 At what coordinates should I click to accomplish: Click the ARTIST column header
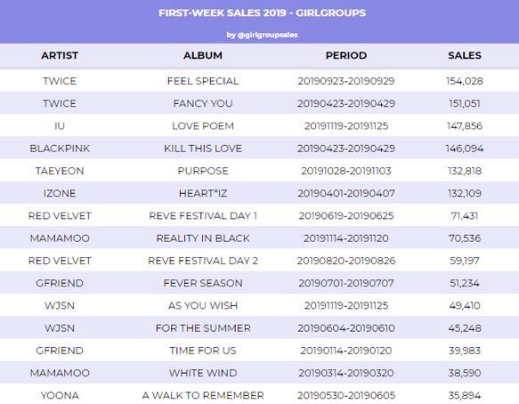coord(60,55)
